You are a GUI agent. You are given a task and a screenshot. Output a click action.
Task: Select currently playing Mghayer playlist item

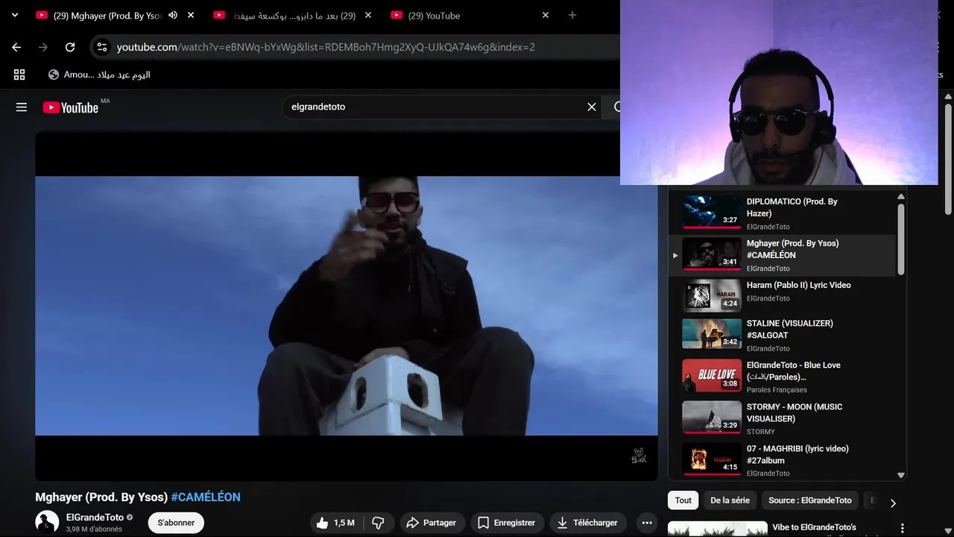tap(782, 255)
